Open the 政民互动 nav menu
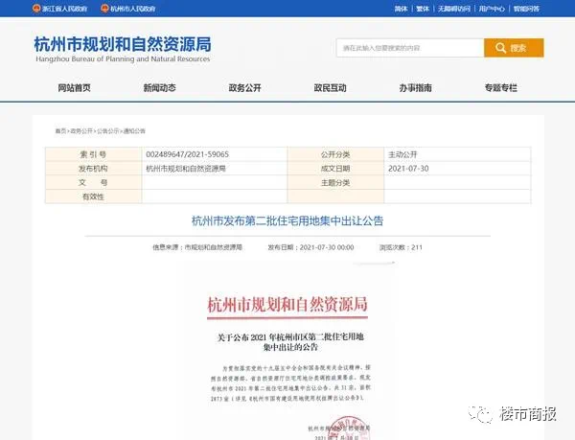 coord(330,87)
